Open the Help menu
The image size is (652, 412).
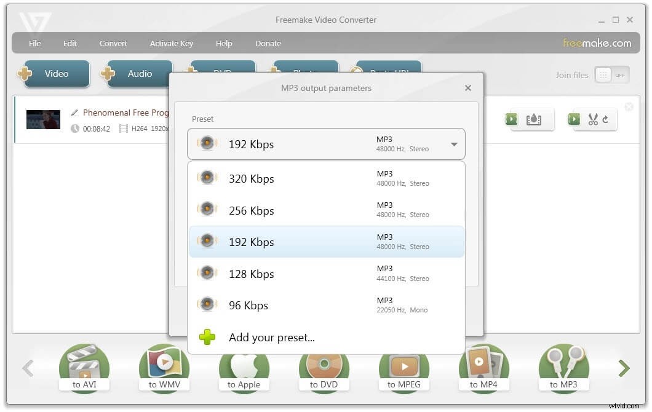coord(224,43)
